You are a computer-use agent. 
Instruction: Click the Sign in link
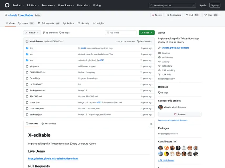coord(202,5)
